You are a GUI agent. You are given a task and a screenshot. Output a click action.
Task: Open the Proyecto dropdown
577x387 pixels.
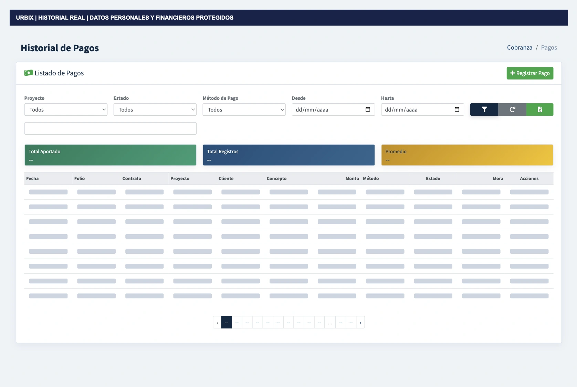coord(66,109)
